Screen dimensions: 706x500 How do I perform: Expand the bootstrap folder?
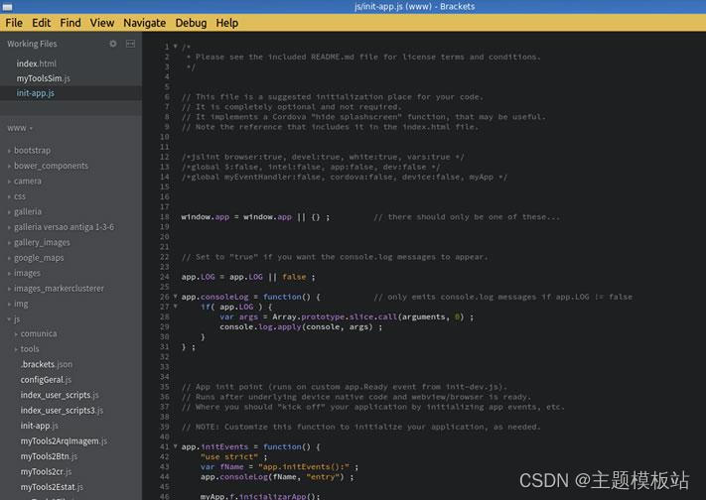click(x=32, y=151)
